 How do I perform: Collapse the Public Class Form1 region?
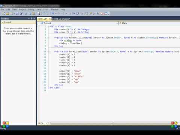pos(48,27)
